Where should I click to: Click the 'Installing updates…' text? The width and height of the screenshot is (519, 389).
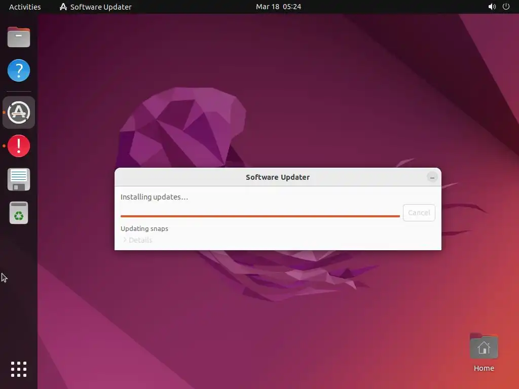click(x=154, y=197)
